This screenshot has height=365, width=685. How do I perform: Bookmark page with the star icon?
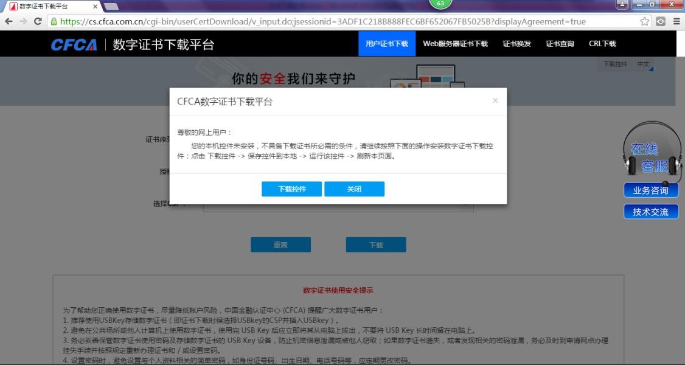pos(644,21)
